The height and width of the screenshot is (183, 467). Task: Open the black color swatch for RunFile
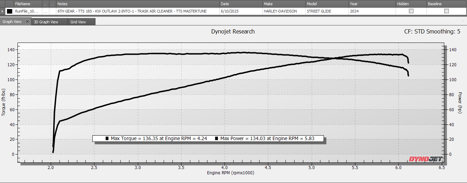(x=9, y=11)
